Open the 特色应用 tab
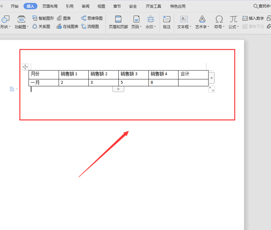 (x=178, y=6)
